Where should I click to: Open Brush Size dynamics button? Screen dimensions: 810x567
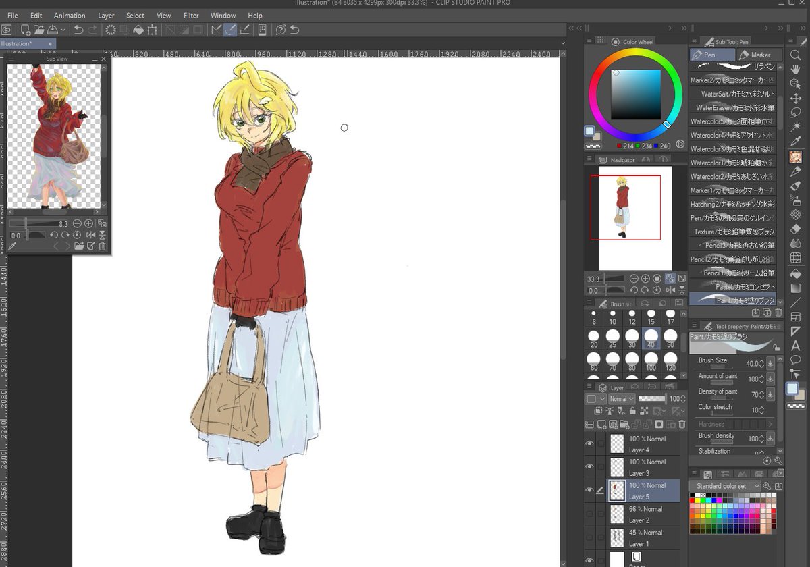pos(771,363)
